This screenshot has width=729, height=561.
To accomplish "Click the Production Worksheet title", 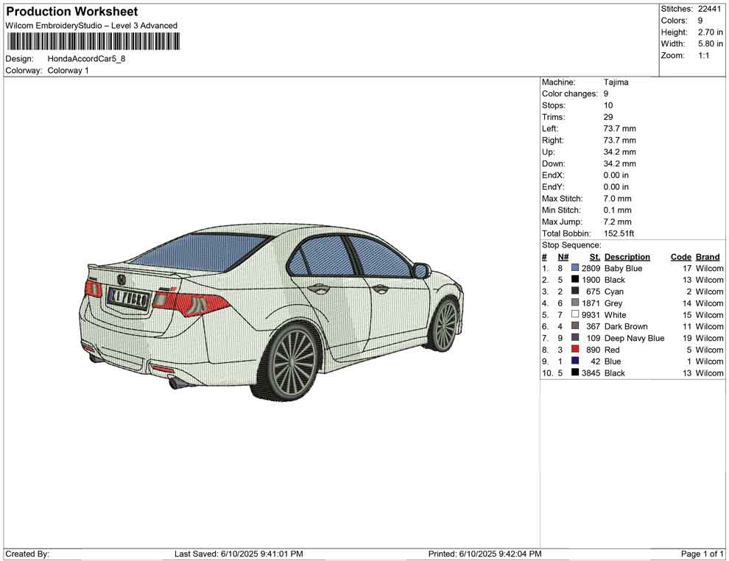I will 72,12.
